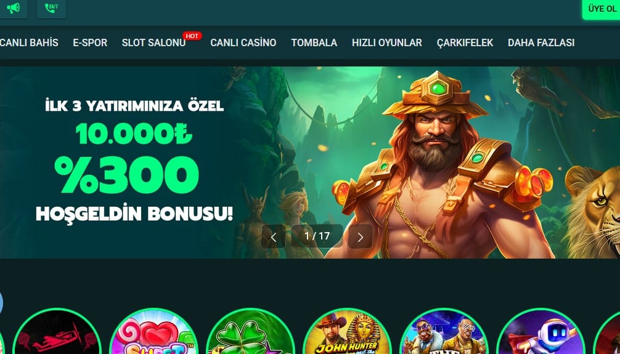620x354 pixels.
Task: Select E-SPOR in the navigation bar
Action: click(x=90, y=42)
